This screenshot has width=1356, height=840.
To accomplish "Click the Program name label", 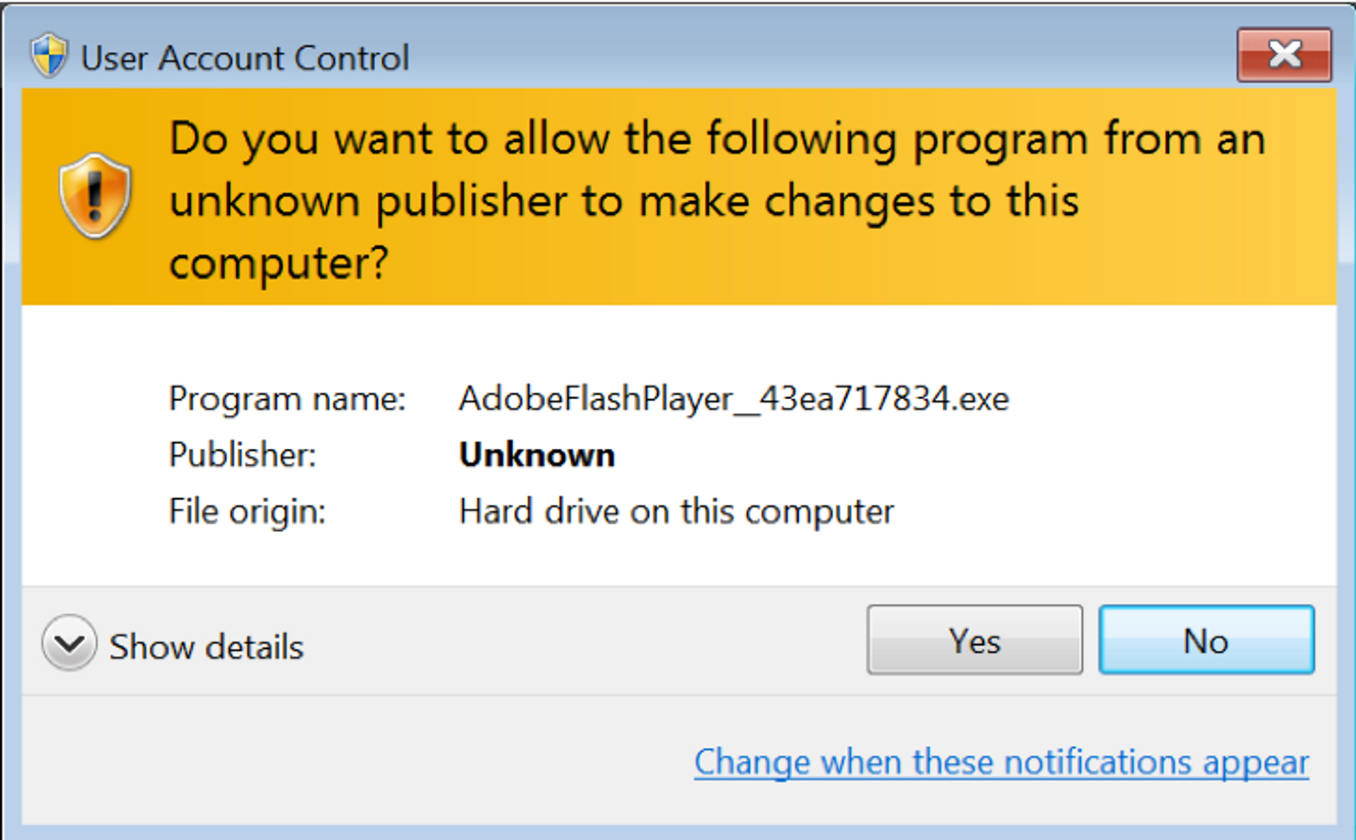I will point(287,399).
